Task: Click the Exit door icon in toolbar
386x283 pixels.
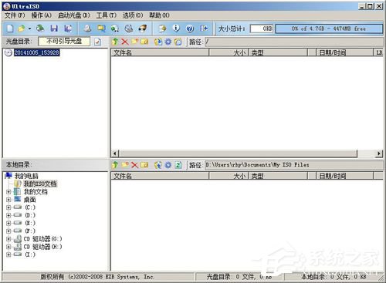Action: coord(204,29)
